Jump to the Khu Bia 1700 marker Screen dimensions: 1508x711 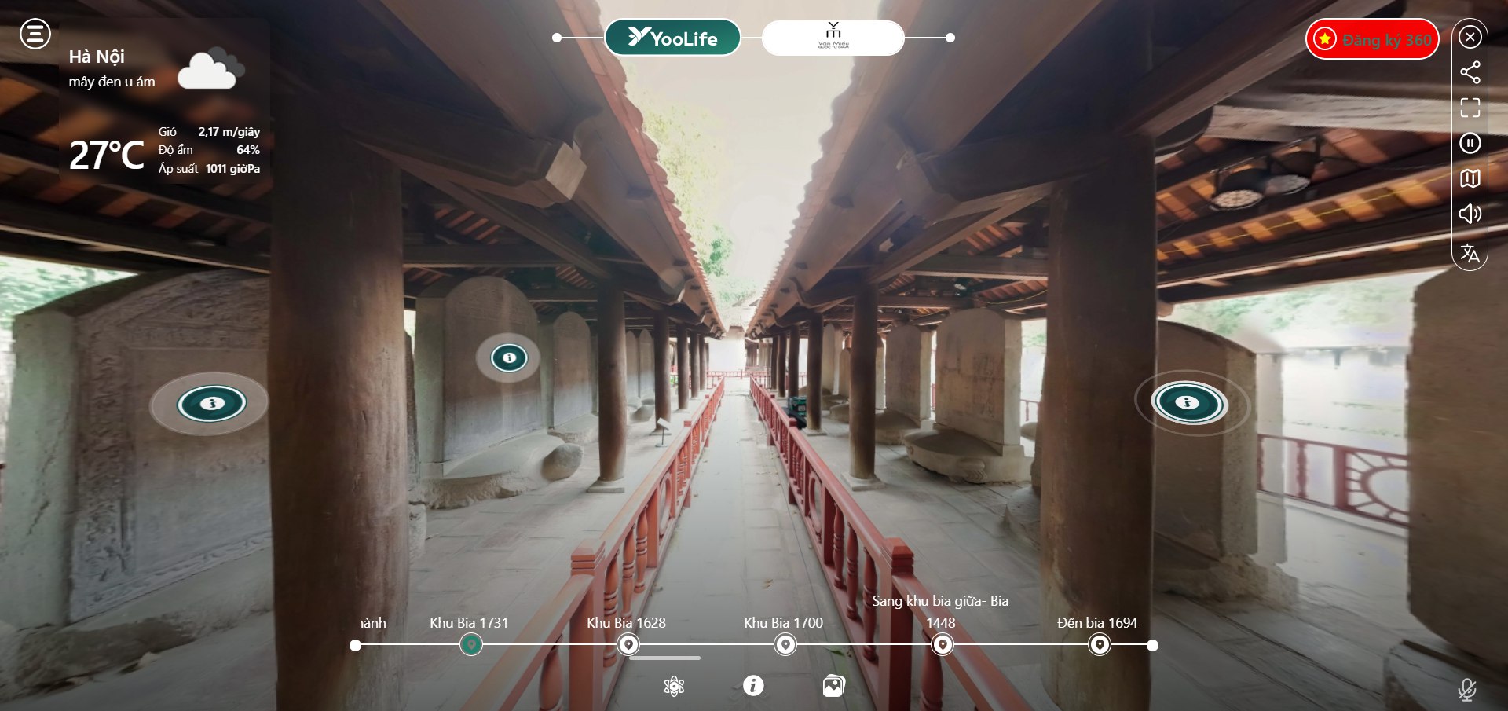coord(785,645)
